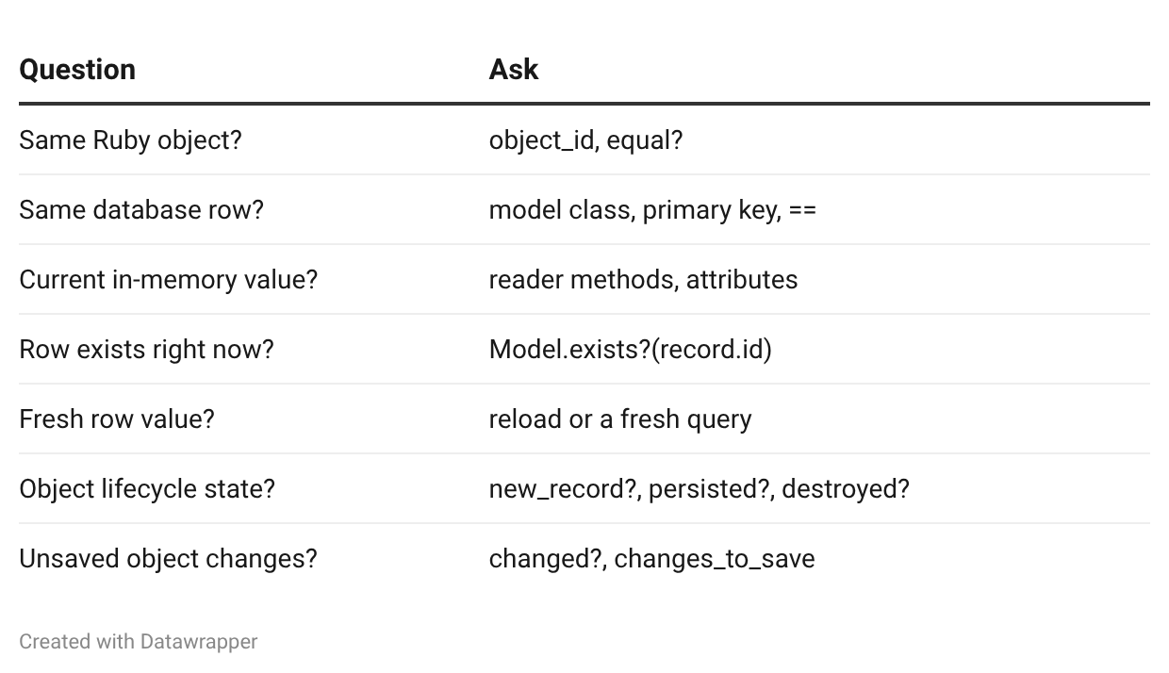Click the 'Same database row?' cell
The image size is (1169, 673).
click(141, 209)
